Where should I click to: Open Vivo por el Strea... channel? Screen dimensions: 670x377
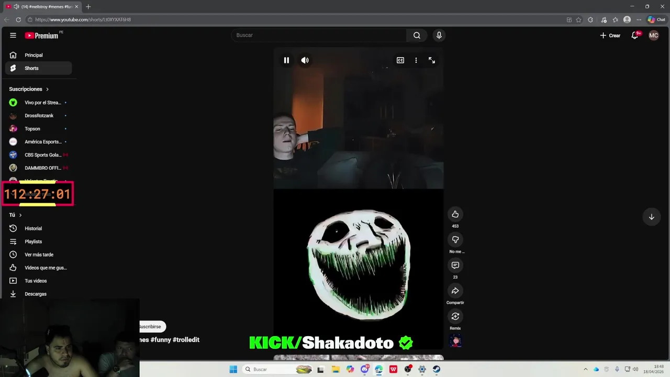click(x=39, y=103)
